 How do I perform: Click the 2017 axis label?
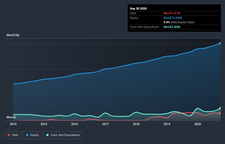[x=106, y=124]
